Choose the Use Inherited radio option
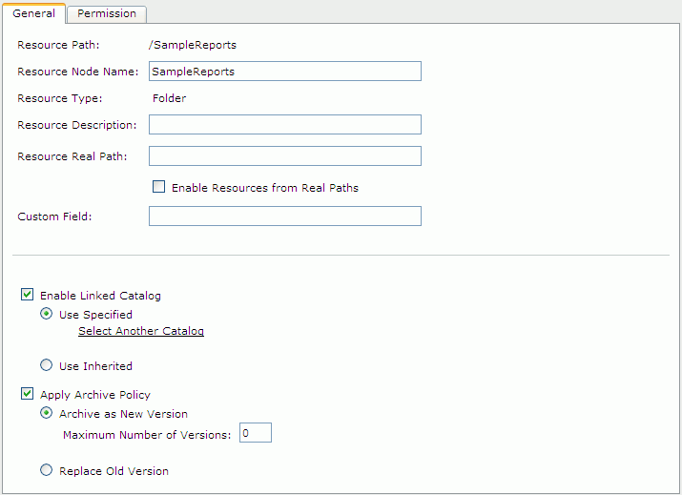The height and width of the screenshot is (495, 682). point(46,365)
